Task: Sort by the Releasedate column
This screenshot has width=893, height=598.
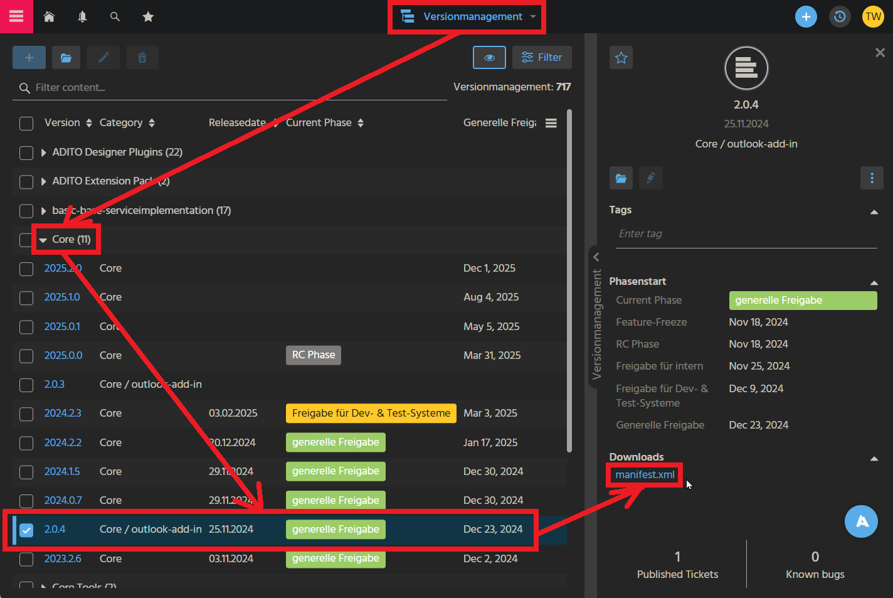Action: tap(243, 123)
